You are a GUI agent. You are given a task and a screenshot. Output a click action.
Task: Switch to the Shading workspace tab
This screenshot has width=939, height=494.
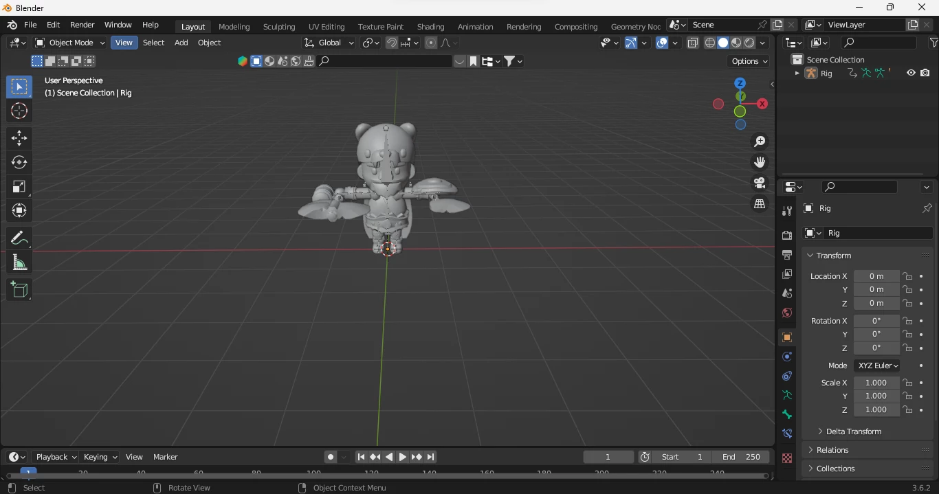(x=431, y=27)
